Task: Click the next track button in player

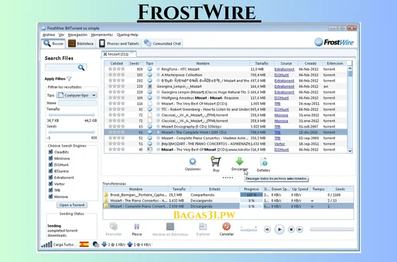Action: [x=300, y=230]
